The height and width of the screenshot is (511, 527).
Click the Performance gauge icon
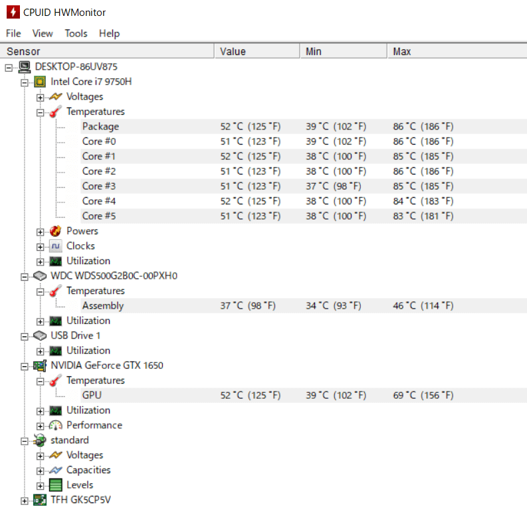pyautogui.click(x=55, y=425)
